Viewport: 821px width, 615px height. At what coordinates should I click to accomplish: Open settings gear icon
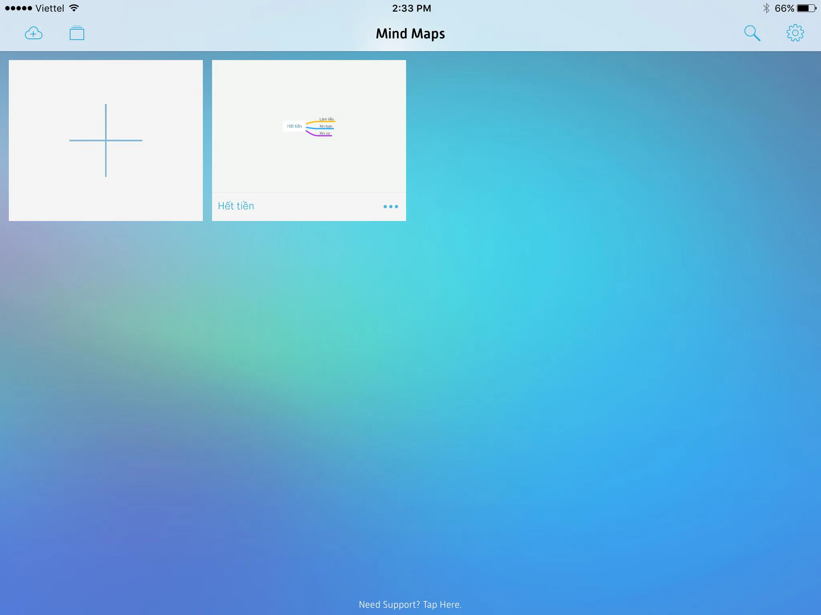tap(795, 33)
